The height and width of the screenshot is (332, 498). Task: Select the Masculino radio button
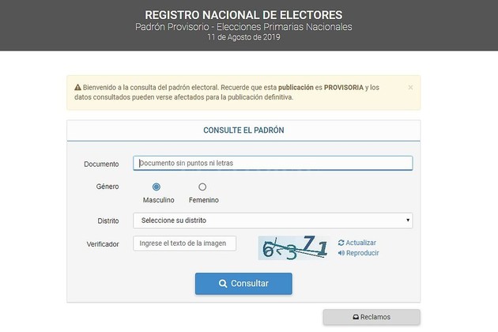157,187
